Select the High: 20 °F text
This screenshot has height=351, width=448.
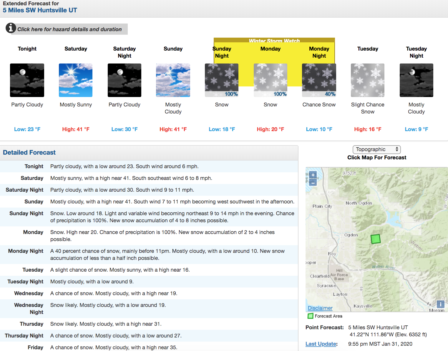pyautogui.click(x=271, y=129)
